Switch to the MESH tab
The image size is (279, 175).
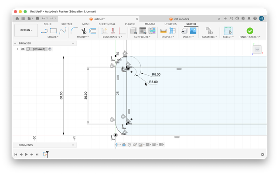pyautogui.click(x=86, y=24)
